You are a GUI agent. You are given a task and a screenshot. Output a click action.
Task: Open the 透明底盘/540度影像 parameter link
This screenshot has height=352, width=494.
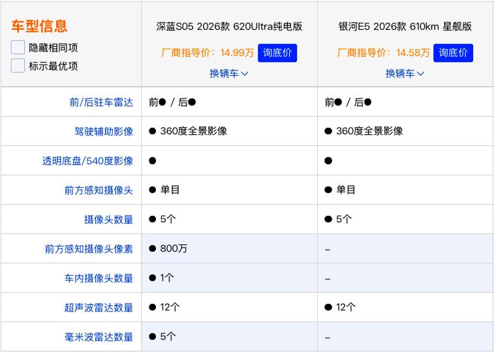pos(87,161)
